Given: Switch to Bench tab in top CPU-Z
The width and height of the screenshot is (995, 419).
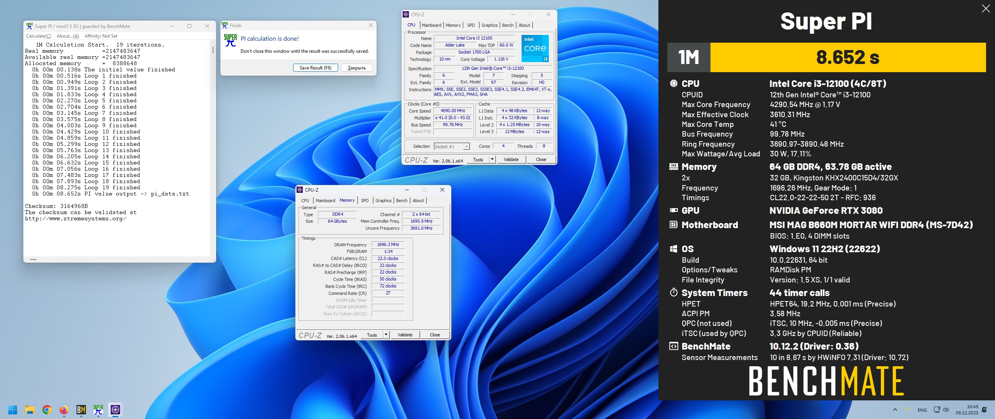Looking at the screenshot, I should tap(508, 25).
